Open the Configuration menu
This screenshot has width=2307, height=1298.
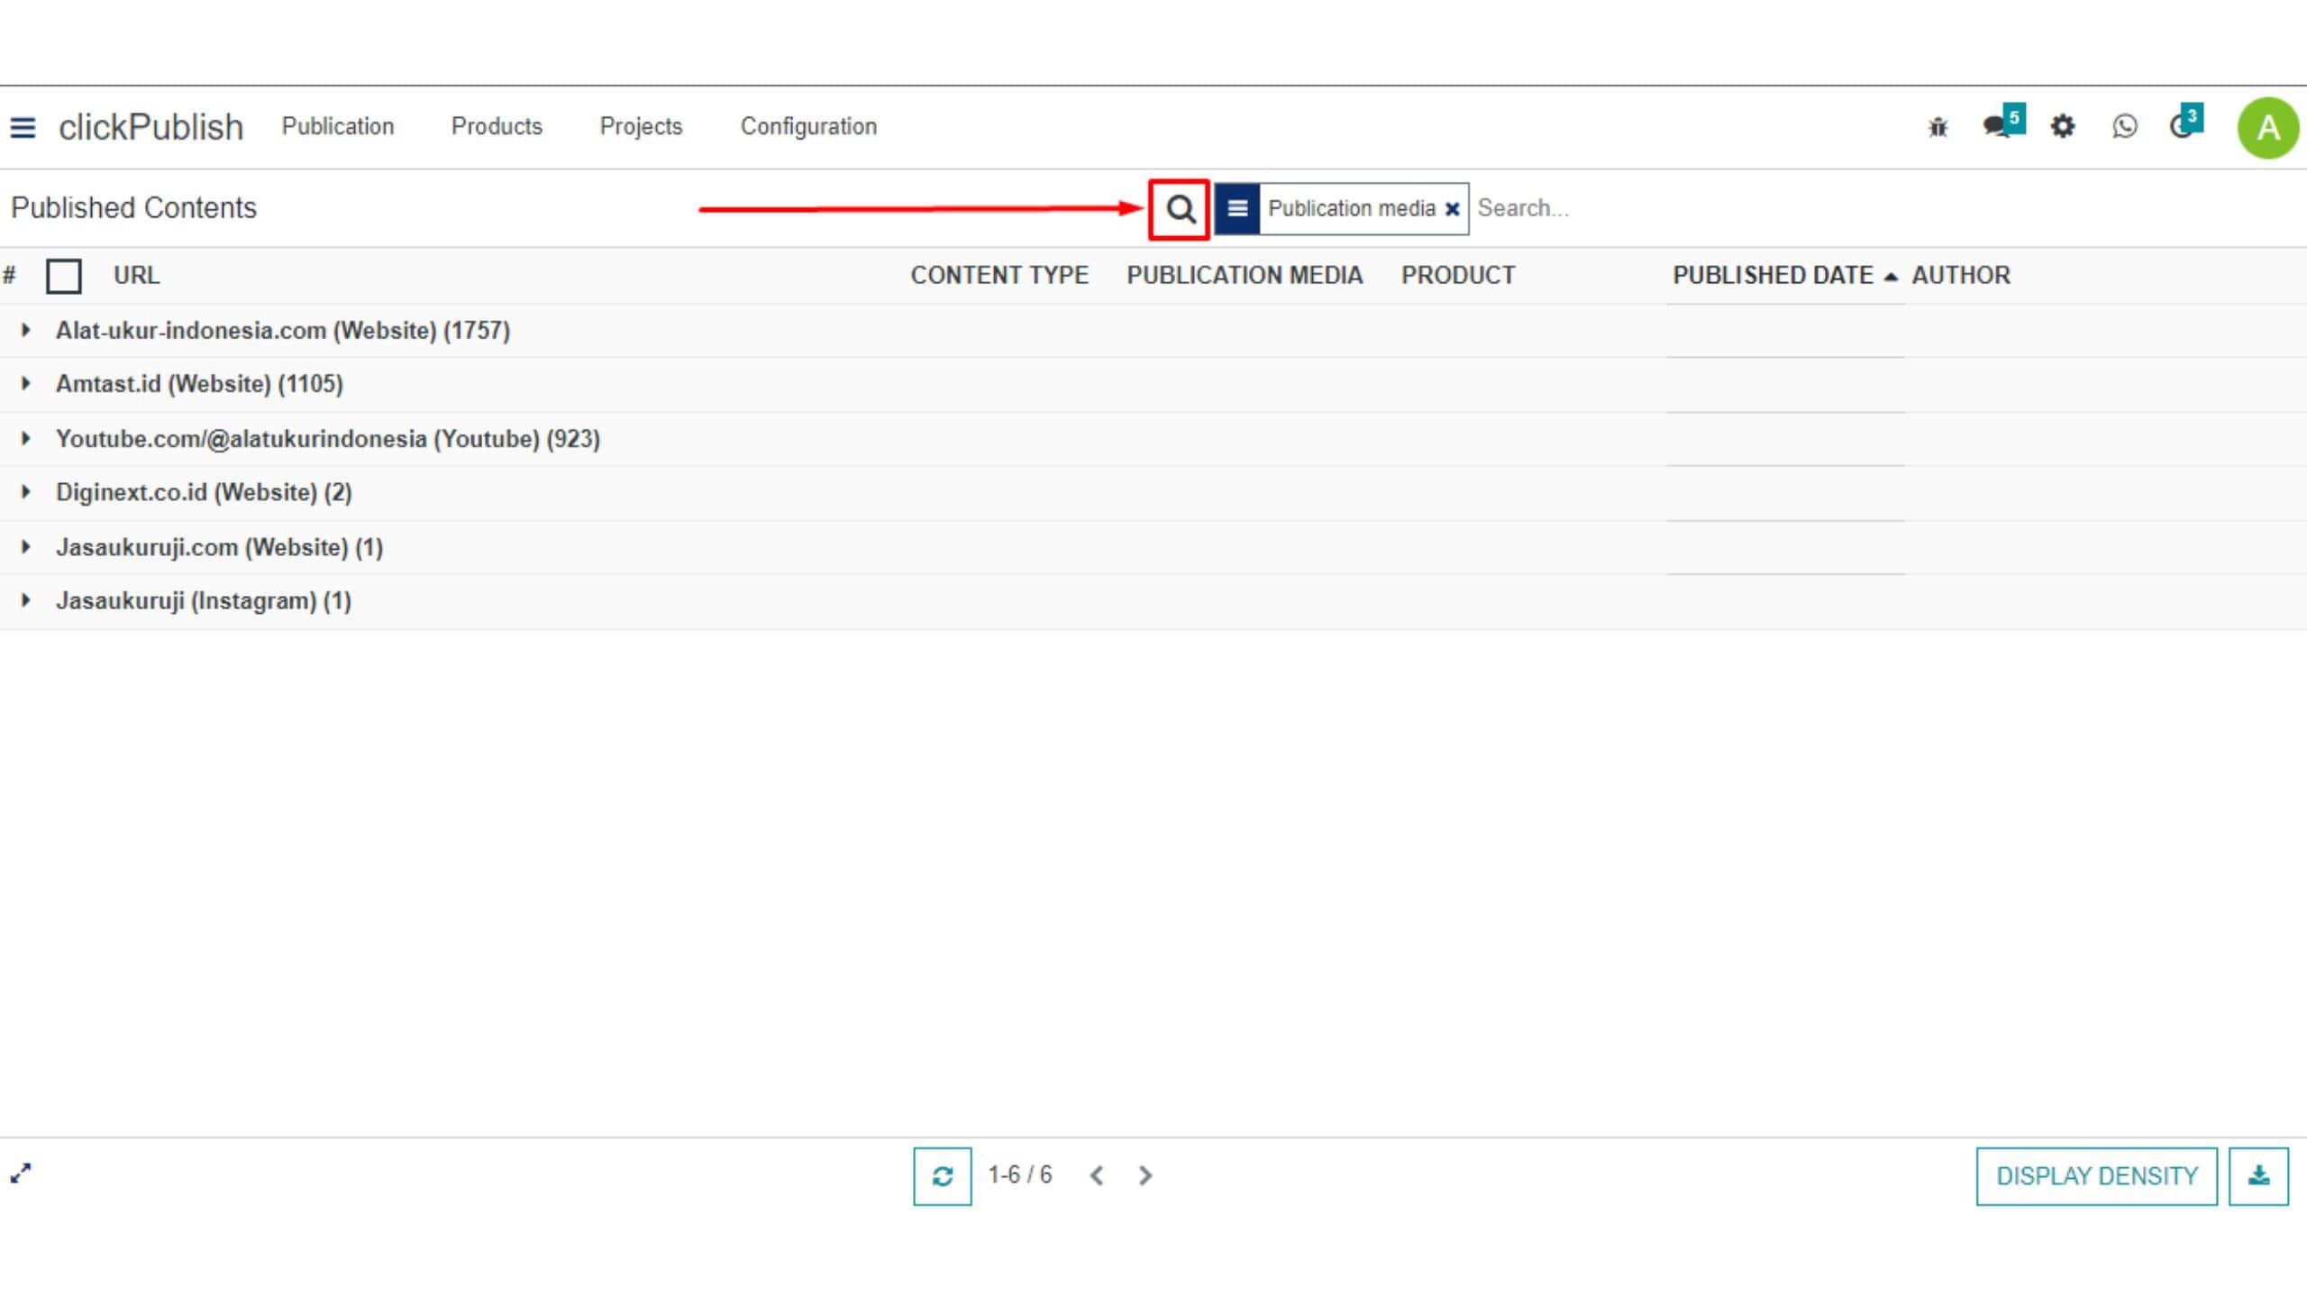point(808,126)
